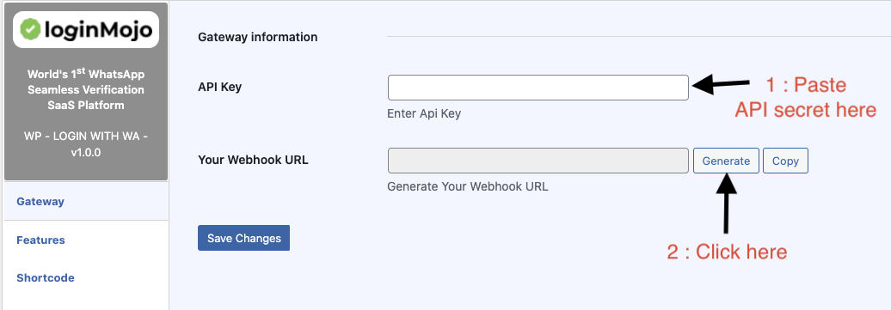
Task: Click the 'Paste API secret here' annotation
Action: point(806,97)
